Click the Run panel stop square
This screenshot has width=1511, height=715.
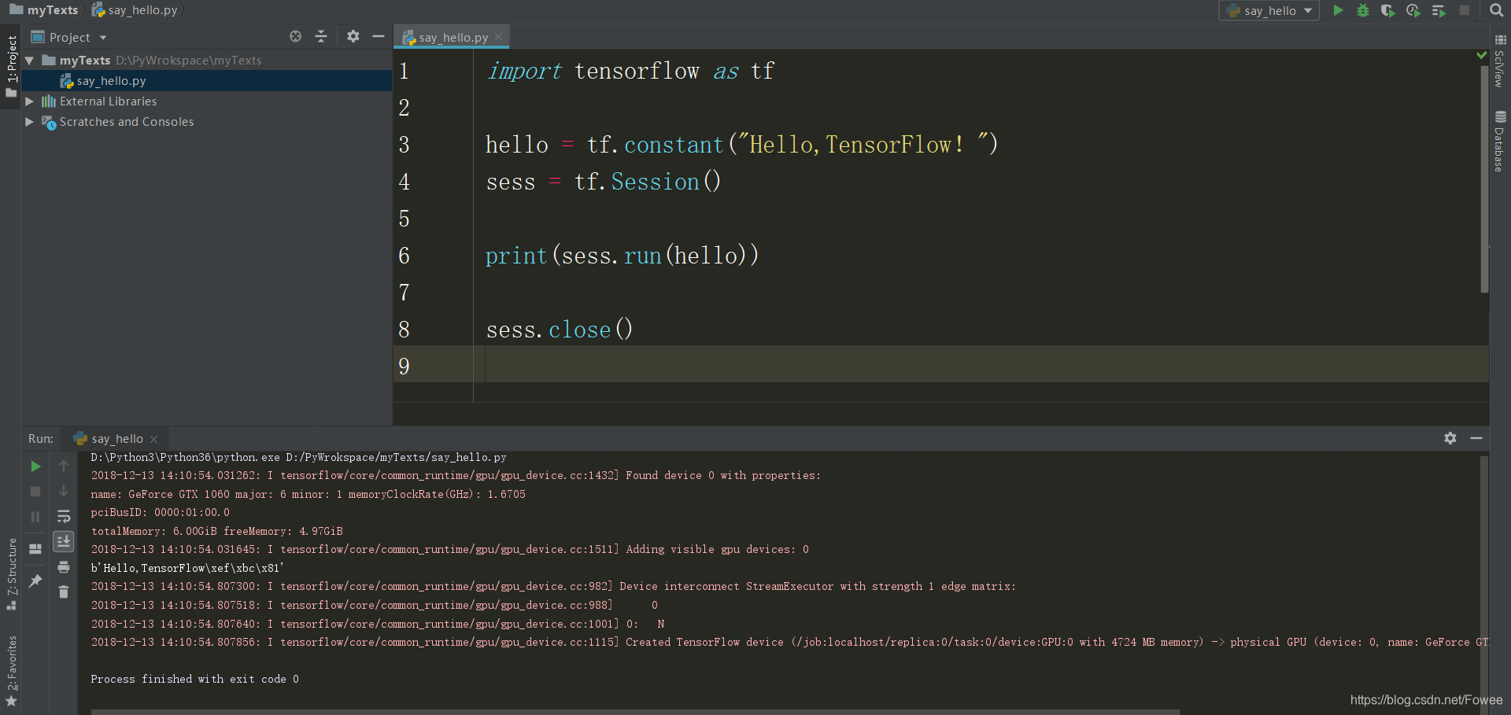[x=35, y=492]
